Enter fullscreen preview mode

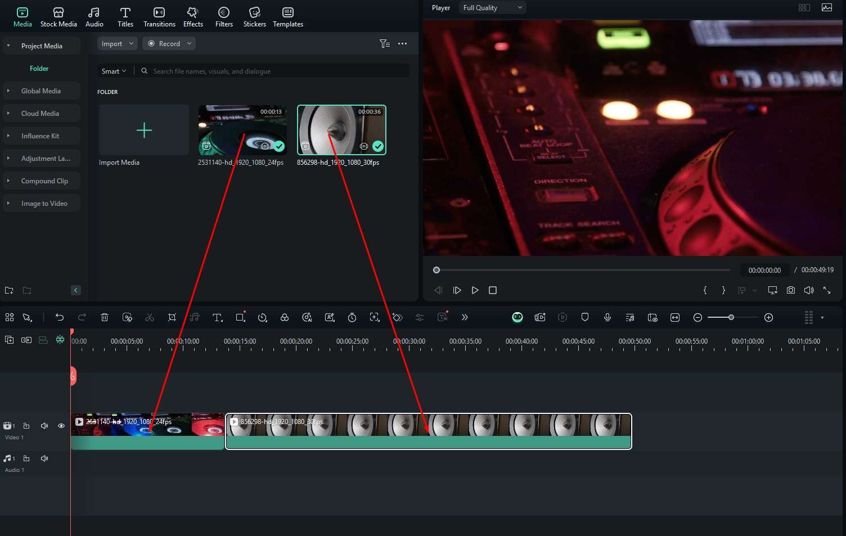(827, 290)
